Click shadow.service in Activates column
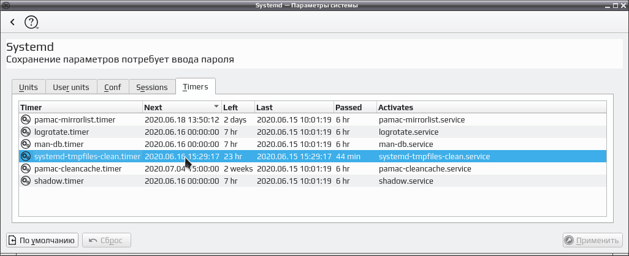Viewport: 629px width, 256px height. (406, 181)
